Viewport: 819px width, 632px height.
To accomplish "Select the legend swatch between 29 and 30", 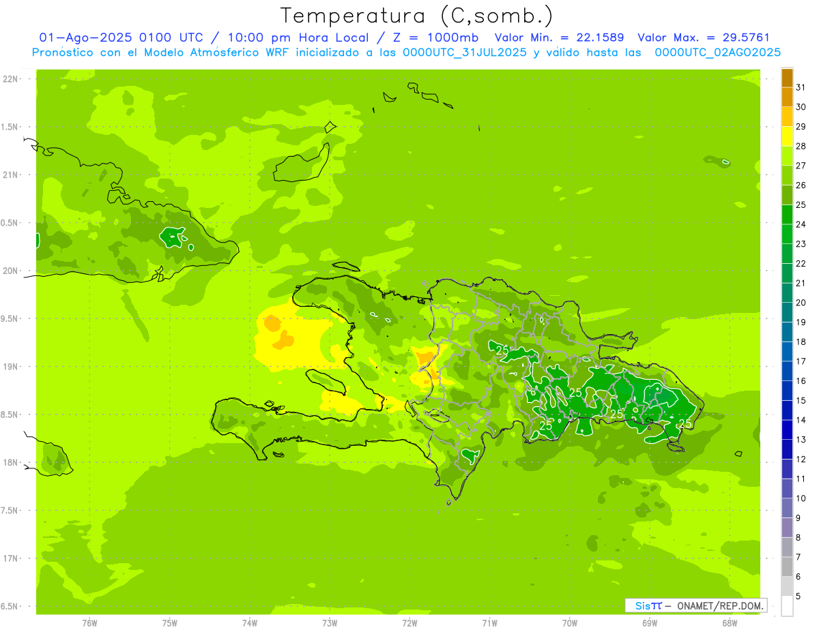I will pos(787,117).
